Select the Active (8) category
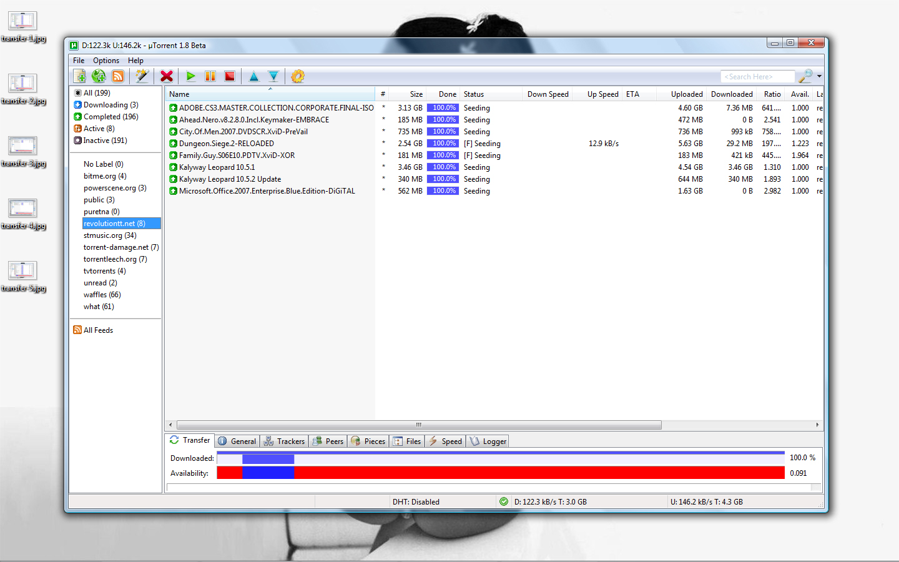899x562 pixels. coord(94,129)
